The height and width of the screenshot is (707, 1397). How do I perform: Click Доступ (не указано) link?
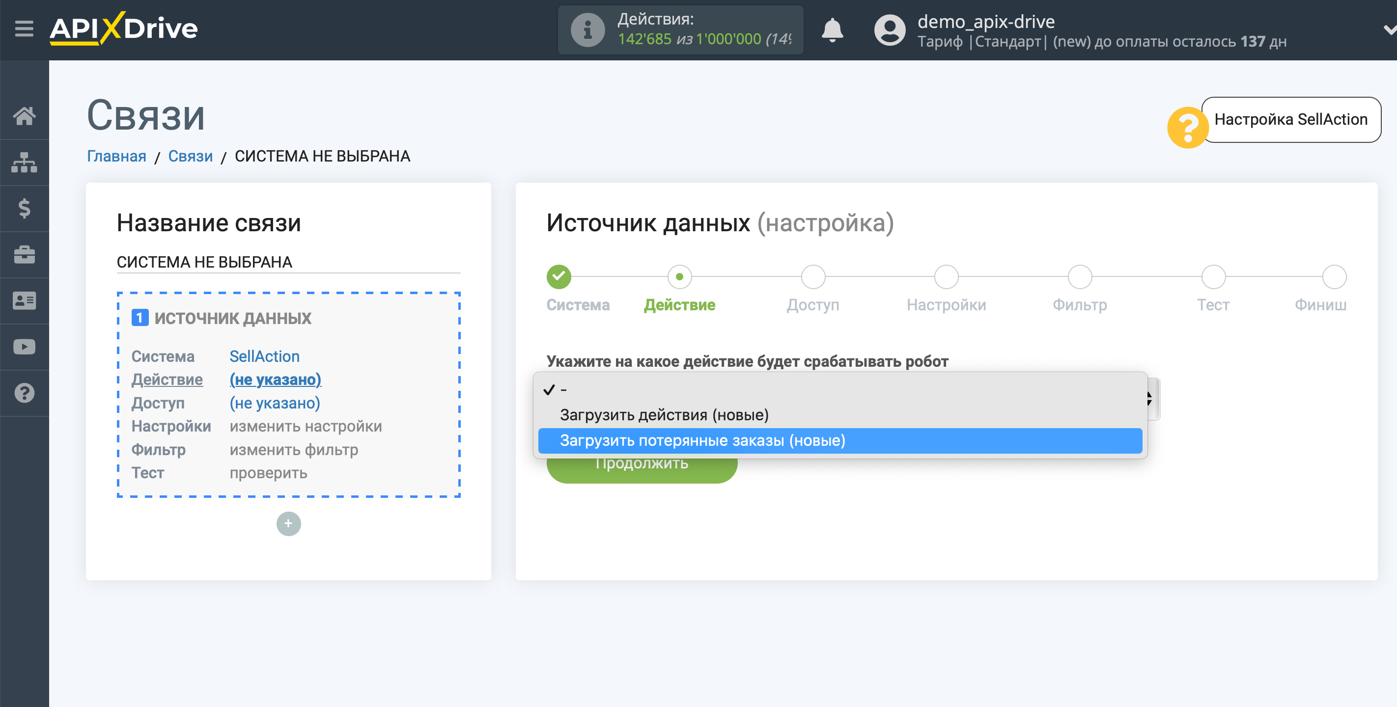pyautogui.click(x=275, y=403)
